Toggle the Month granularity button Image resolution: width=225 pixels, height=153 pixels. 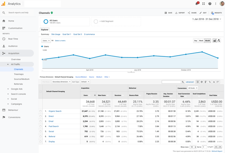coord(207,41)
